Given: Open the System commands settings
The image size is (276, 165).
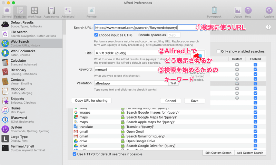Looking at the screenshot, I should click(x=31, y=129).
